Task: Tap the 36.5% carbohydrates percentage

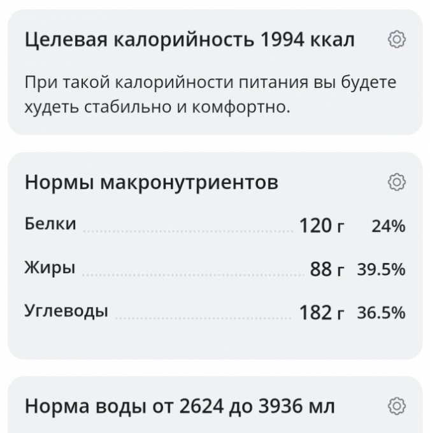Action: click(x=381, y=313)
